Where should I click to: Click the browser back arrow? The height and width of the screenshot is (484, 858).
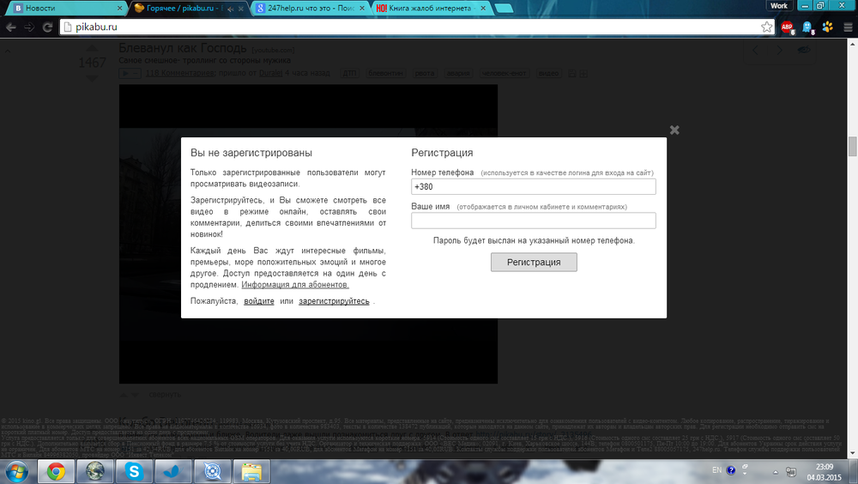[x=11, y=27]
